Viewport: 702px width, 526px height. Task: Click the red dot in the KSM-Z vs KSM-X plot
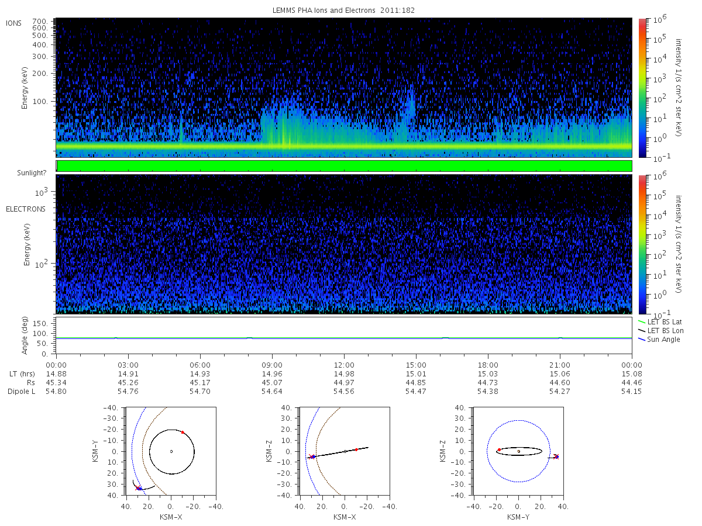click(356, 449)
